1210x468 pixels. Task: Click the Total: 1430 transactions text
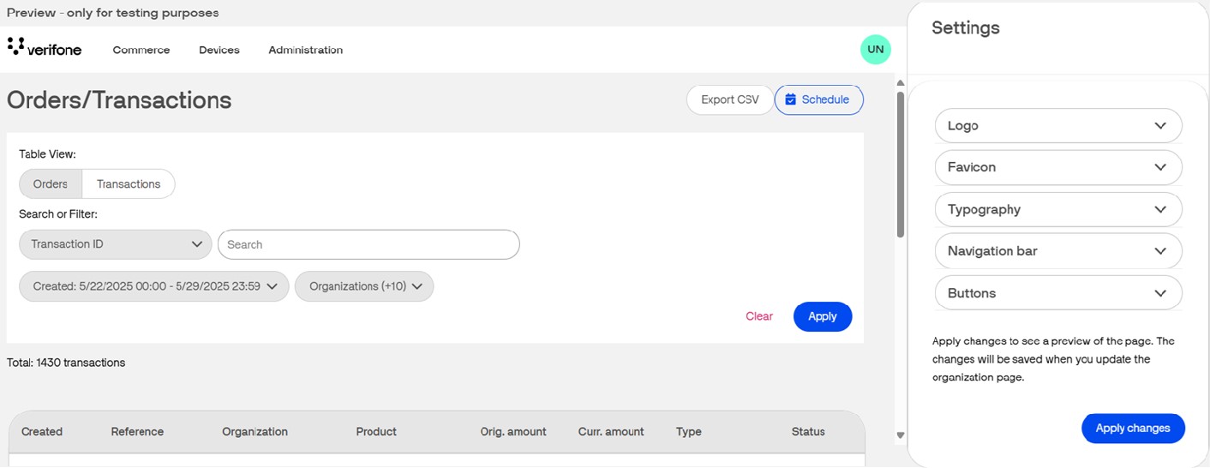click(66, 363)
